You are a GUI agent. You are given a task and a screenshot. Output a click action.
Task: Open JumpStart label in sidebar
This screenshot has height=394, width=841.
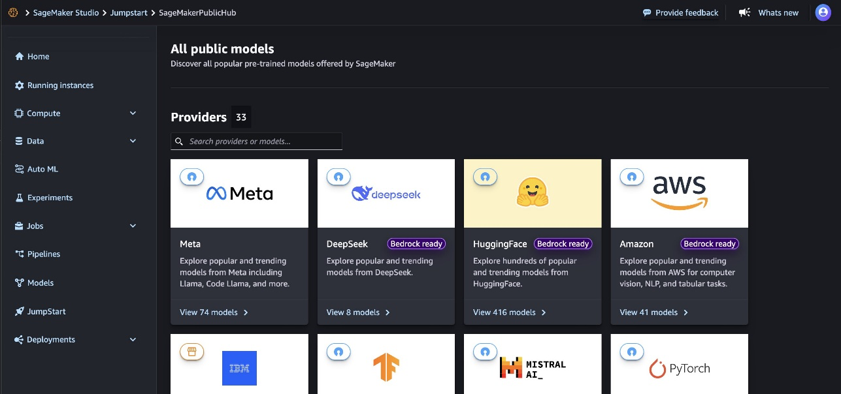[x=46, y=312]
